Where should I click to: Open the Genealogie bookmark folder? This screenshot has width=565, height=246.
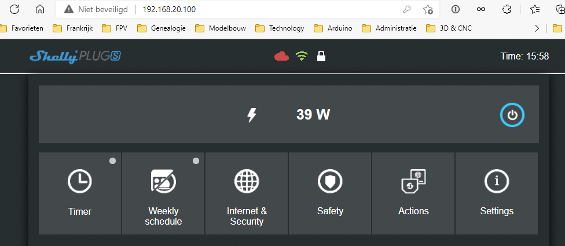pyautogui.click(x=162, y=28)
